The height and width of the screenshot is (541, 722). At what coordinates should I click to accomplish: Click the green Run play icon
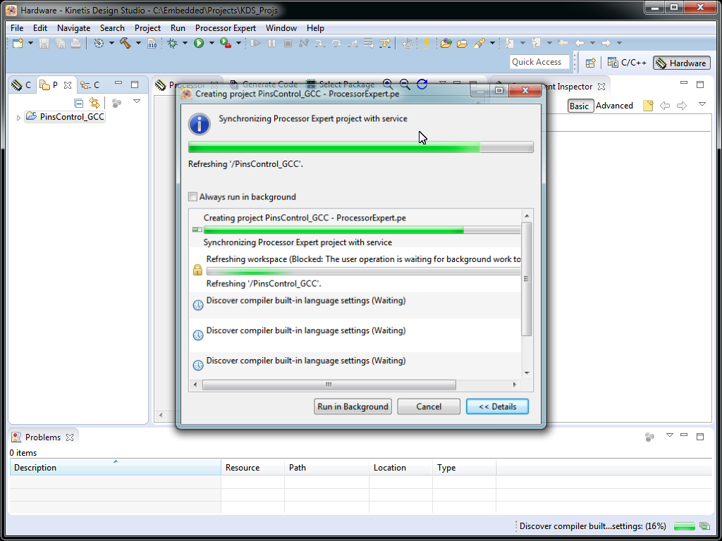(x=199, y=43)
